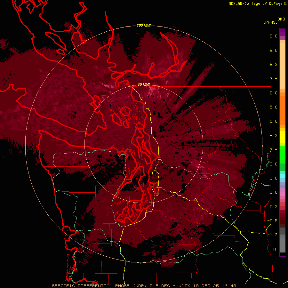Image resolution: width=288 pixels, height=288 pixels.
Task: Click the TH threshold label on the scale
Action: 275,249
